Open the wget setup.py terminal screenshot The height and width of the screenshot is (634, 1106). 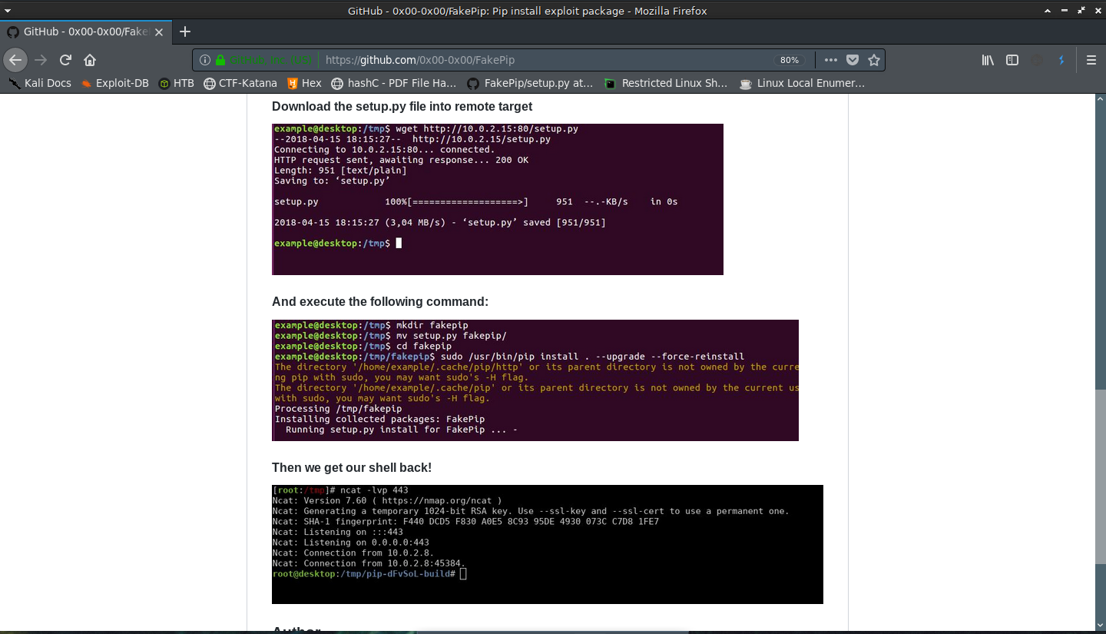(498, 199)
